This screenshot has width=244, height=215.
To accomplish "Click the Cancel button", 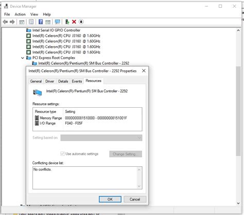I will 135,199.
